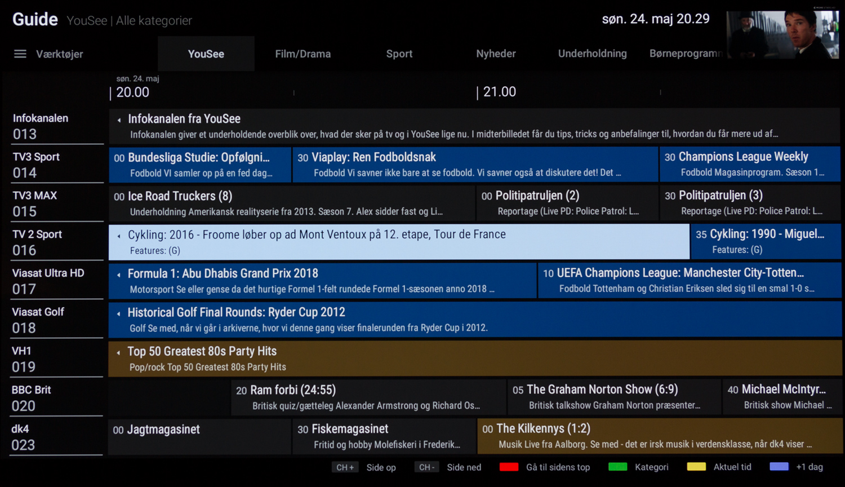The width and height of the screenshot is (845, 487).
Task: Open Politipatruljen (3) program
Action: point(750,203)
